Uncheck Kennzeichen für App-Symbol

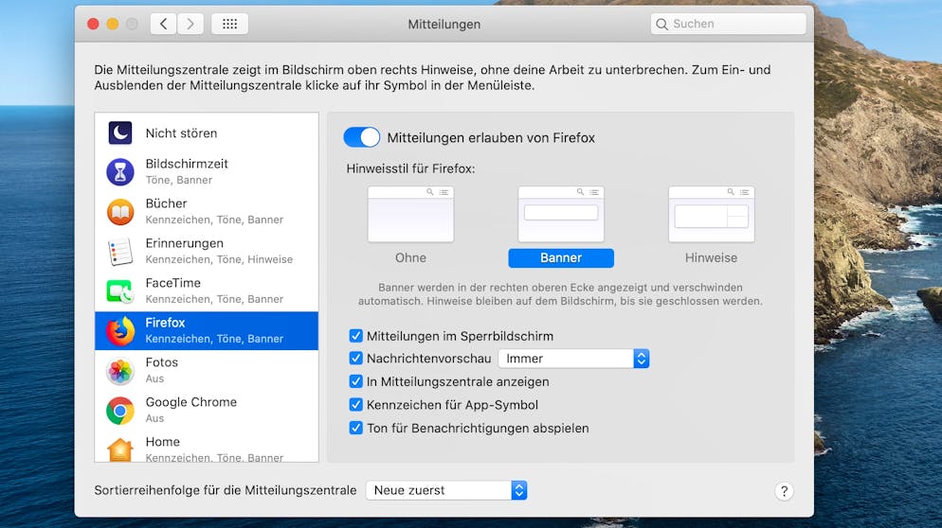(355, 404)
